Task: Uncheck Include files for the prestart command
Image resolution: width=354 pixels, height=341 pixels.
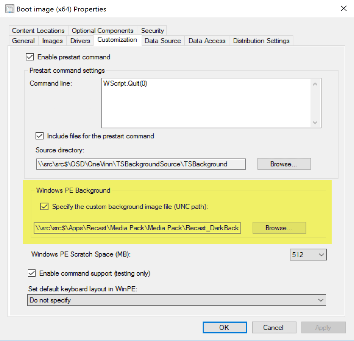Action: click(x=39, y=136)
